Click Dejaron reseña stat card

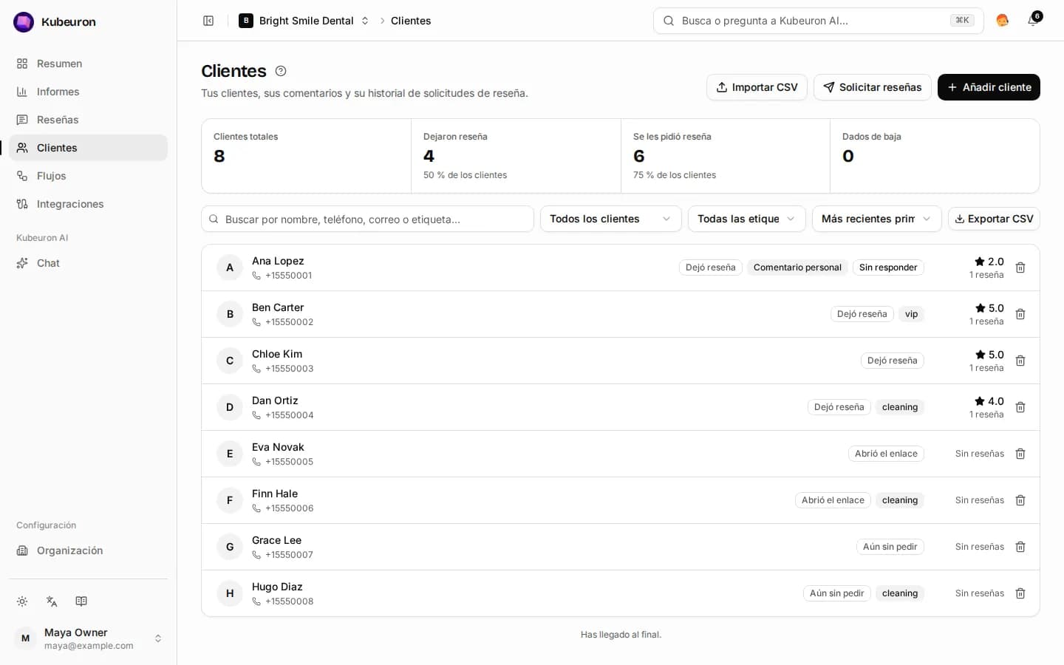(516, 156)
